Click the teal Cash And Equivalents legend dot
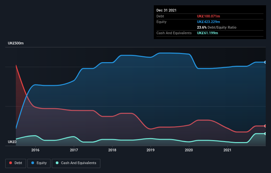Viewport: 271px width, 173px height. (57, 163)
